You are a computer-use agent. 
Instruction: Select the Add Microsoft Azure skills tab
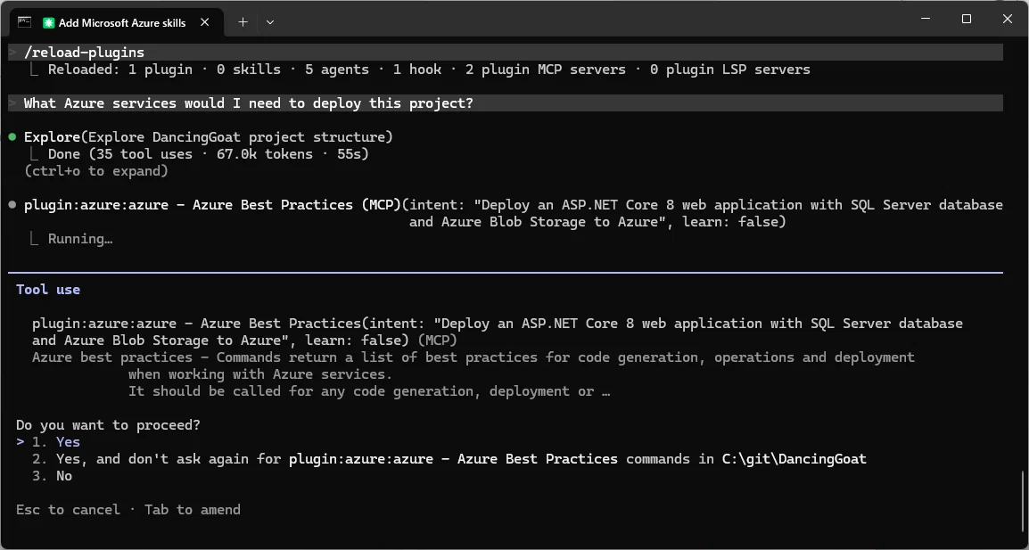coord(118,22)
